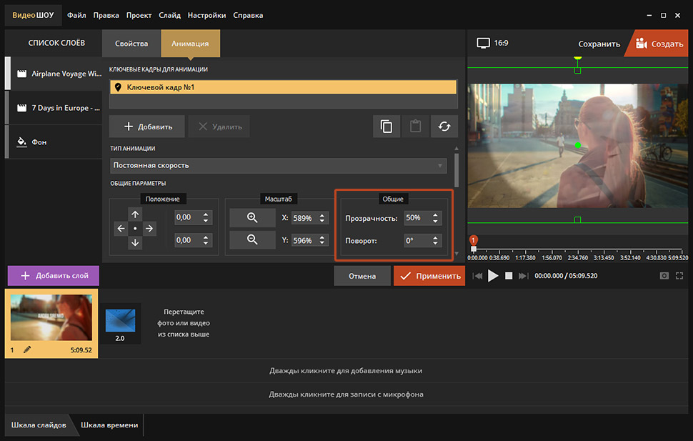Screen dimensions: 693x441
Task: Open the Правка menu
Action: pyautogui.click(x=106, y=15)
